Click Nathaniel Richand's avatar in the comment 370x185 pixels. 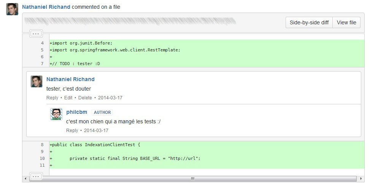coord(37,81)
